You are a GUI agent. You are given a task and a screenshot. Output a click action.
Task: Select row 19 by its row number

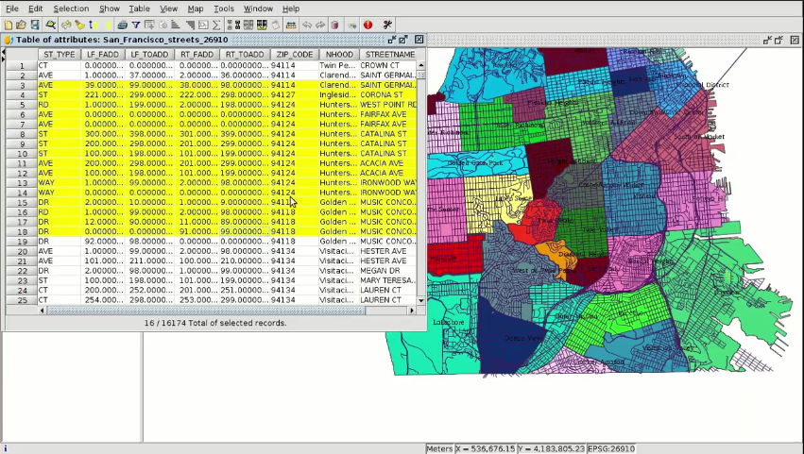(x=21, y=241)
